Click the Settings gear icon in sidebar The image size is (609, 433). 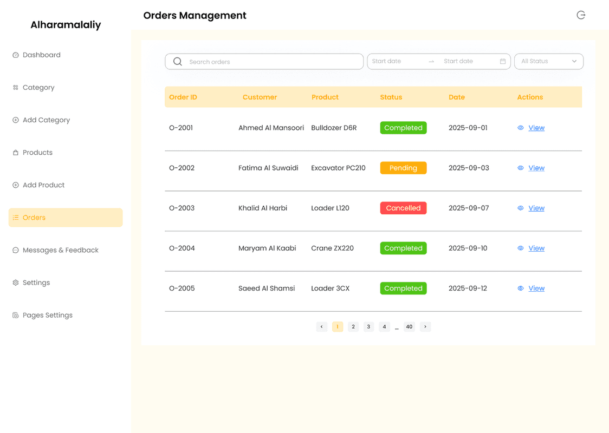(x=16, y=283)
